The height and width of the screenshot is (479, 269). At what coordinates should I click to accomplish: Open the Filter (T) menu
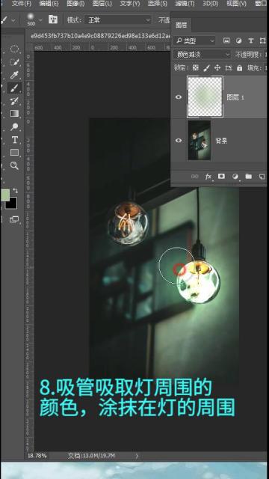(185, 4)
